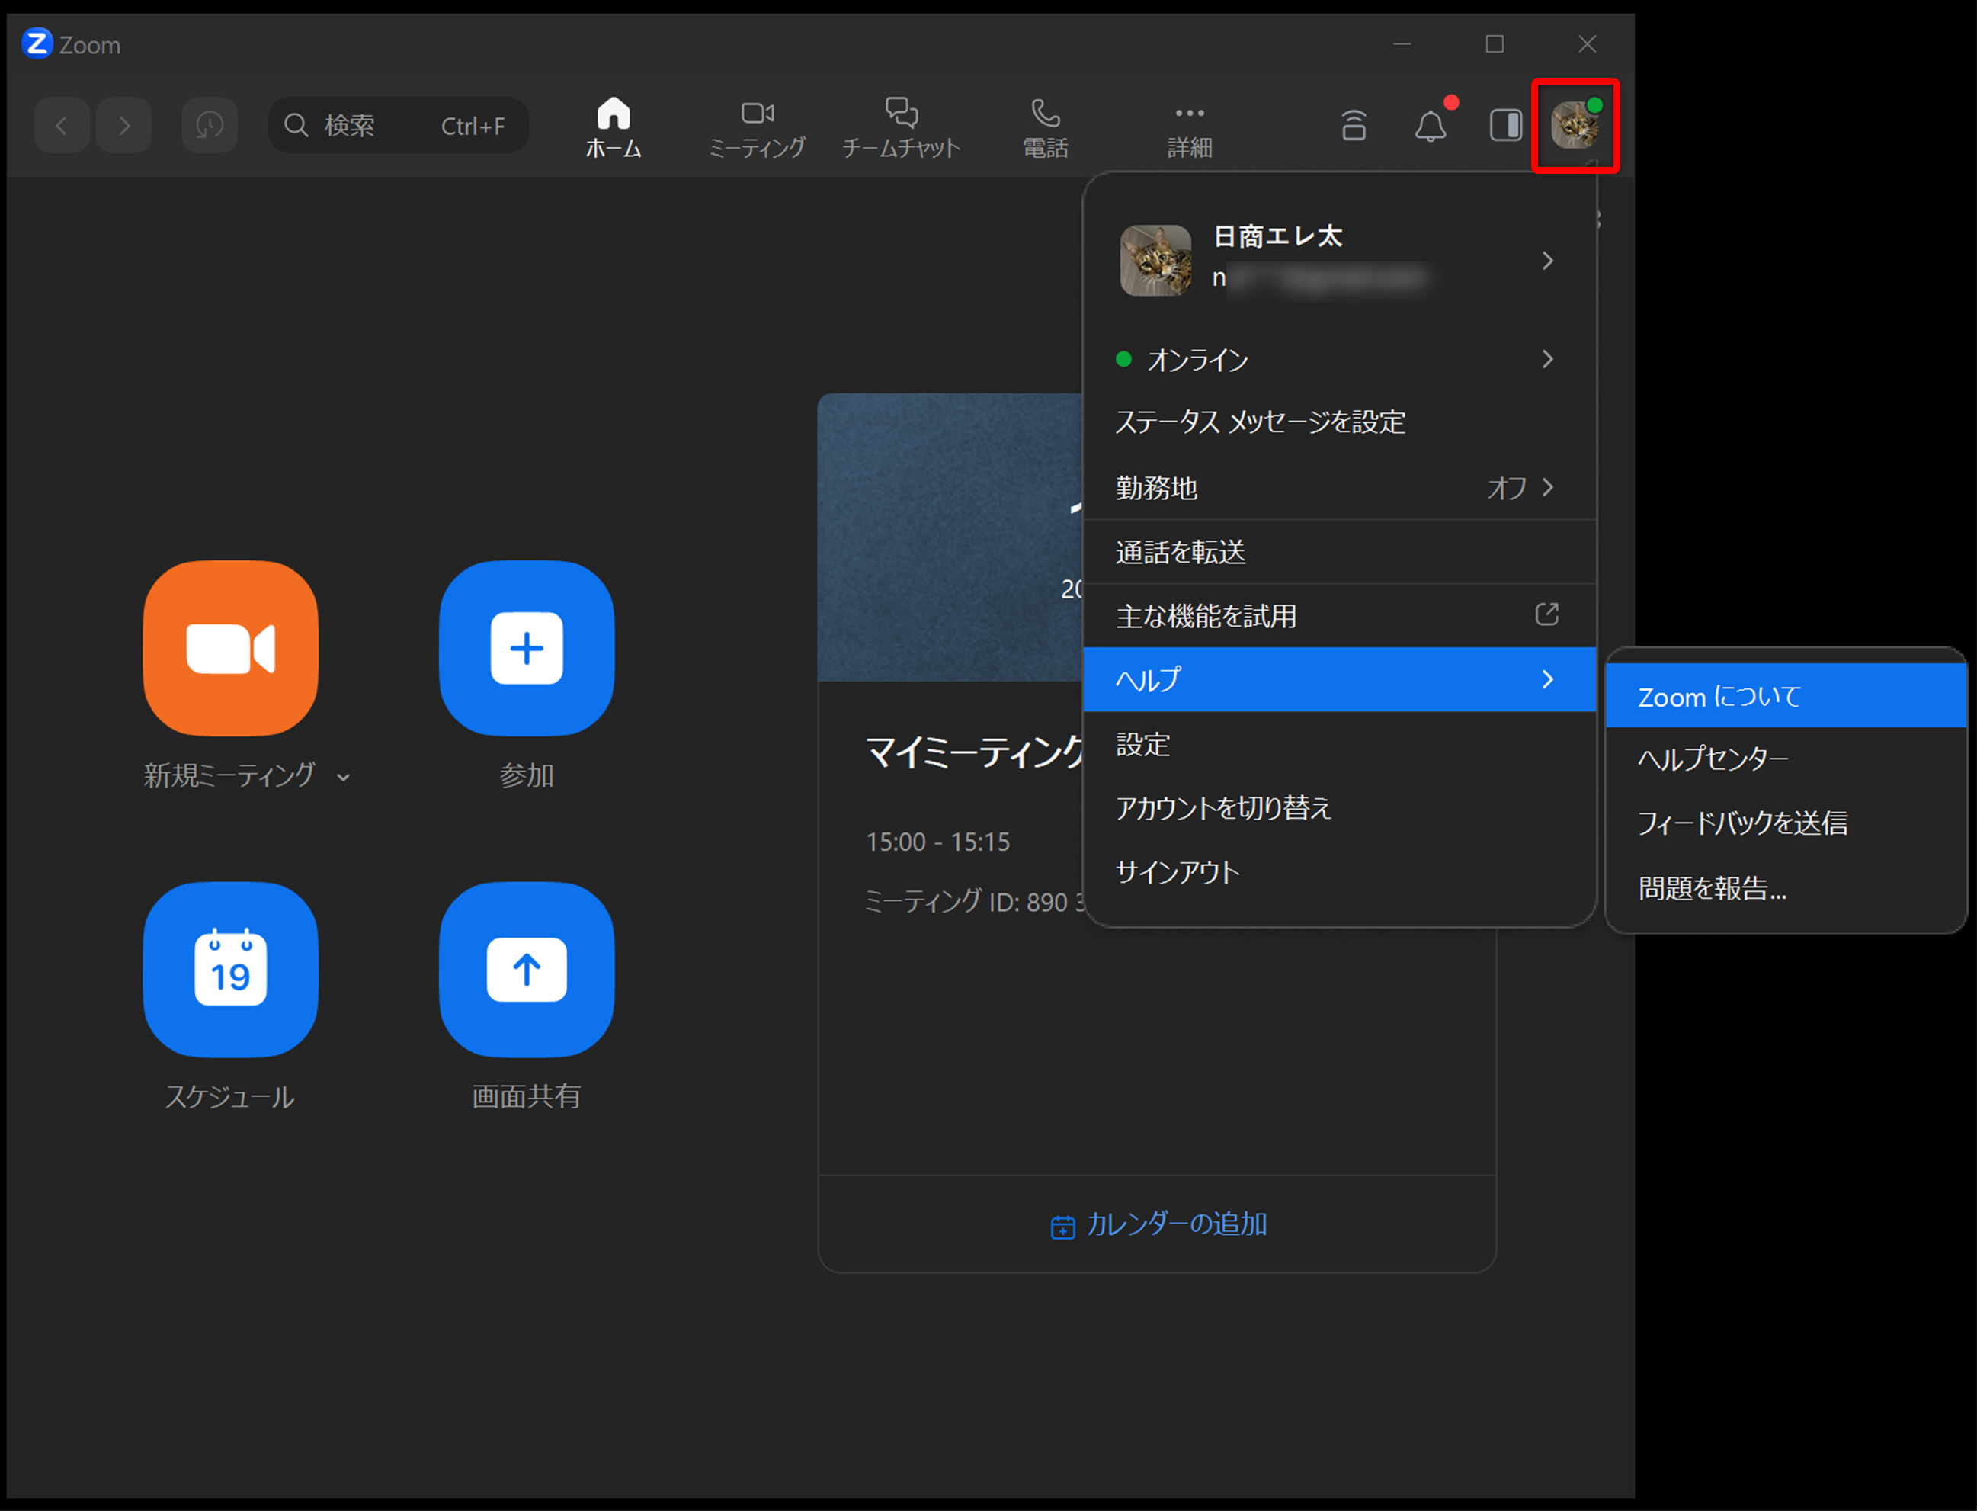The image size is (1977, 1511).
Task: Select Zoom について
Action: [x=1786, y=696]
